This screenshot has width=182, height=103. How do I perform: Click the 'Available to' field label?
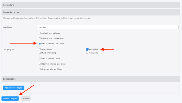tap(7, 27)
